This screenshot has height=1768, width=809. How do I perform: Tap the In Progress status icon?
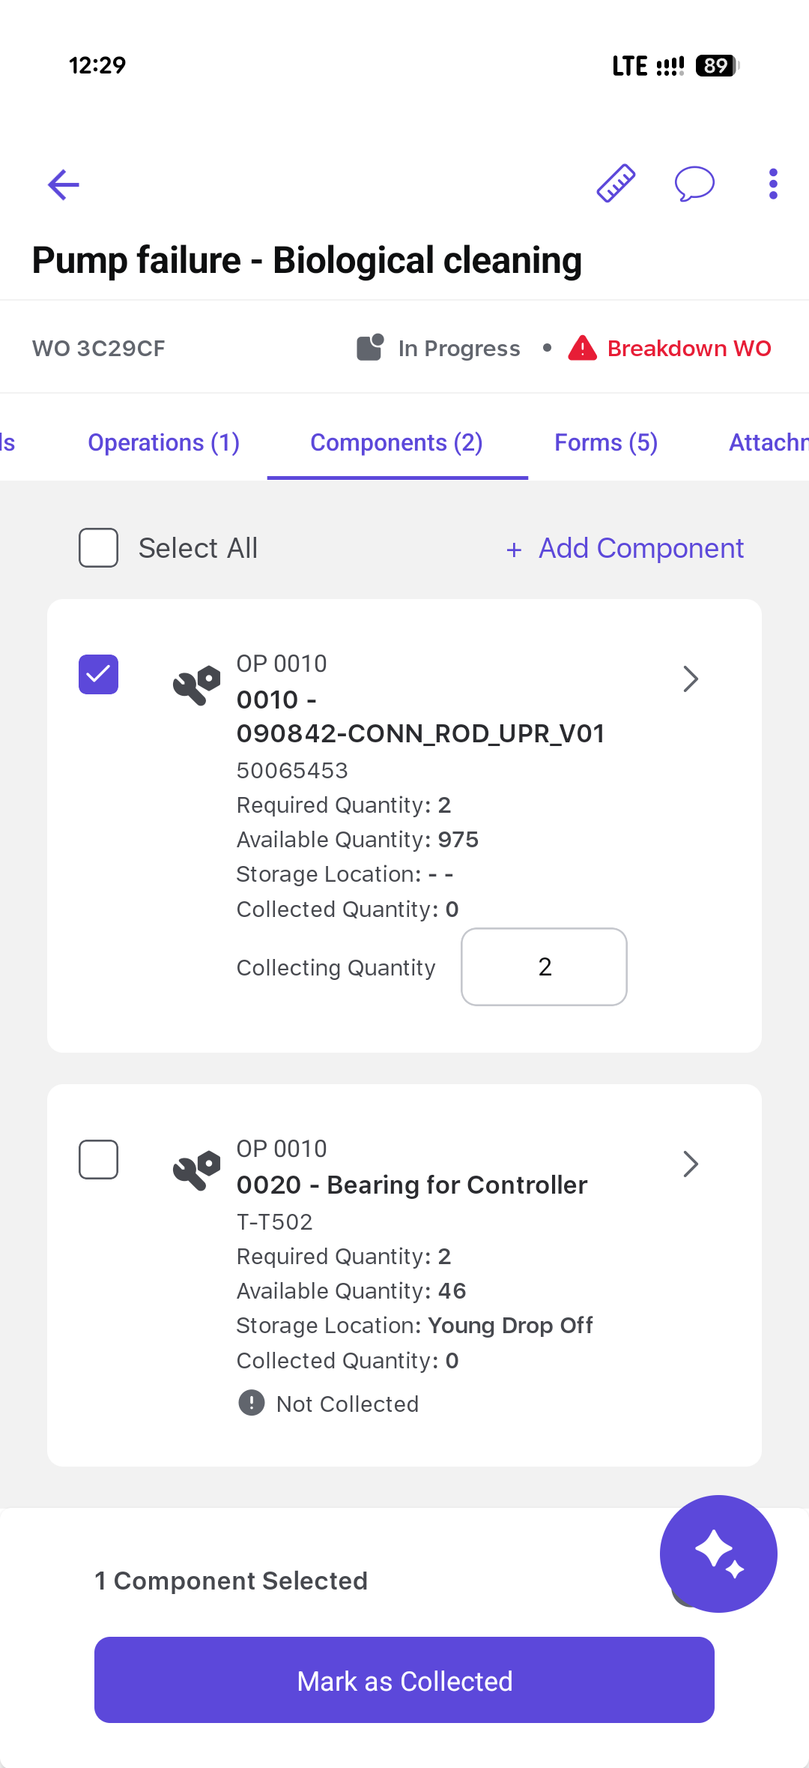coord(370,348)
